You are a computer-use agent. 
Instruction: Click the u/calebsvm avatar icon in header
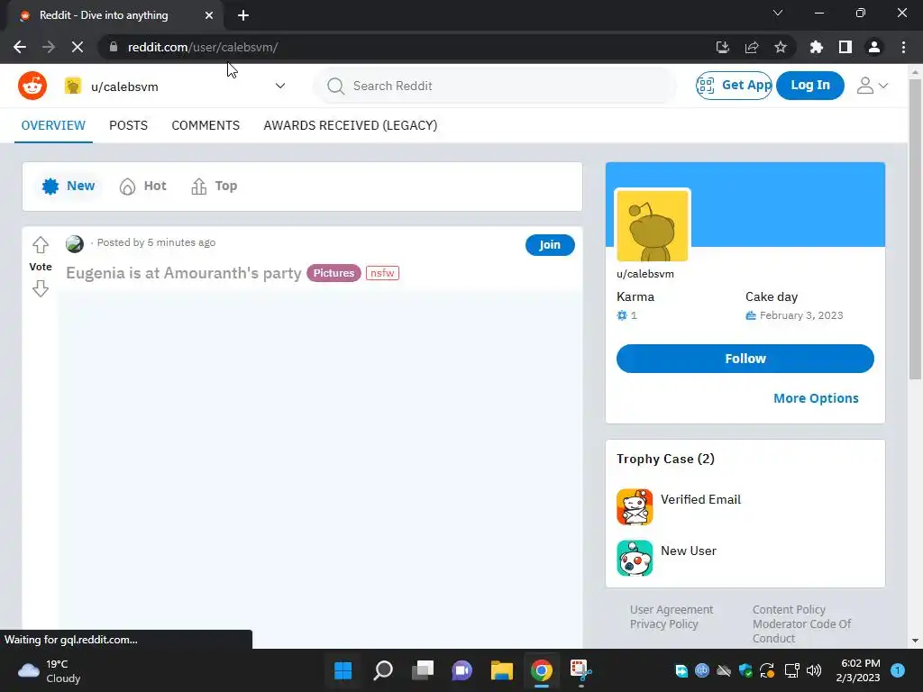pyautogui.click(x=73, y=86)
